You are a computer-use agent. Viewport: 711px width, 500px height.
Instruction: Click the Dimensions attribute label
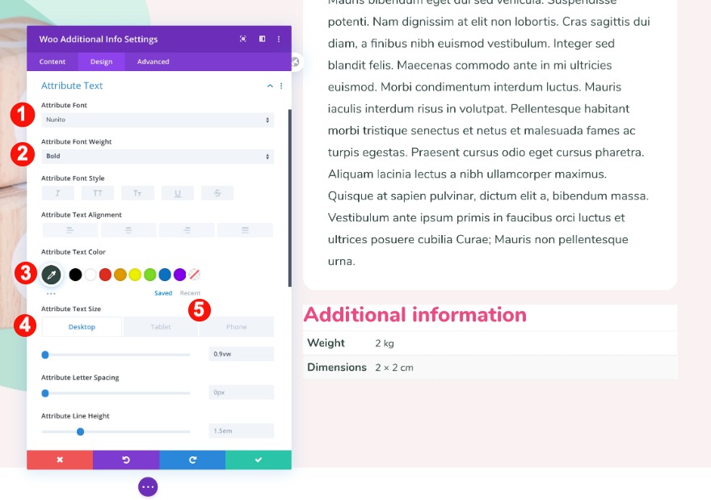pyautogui.click(x=337, y=368)
